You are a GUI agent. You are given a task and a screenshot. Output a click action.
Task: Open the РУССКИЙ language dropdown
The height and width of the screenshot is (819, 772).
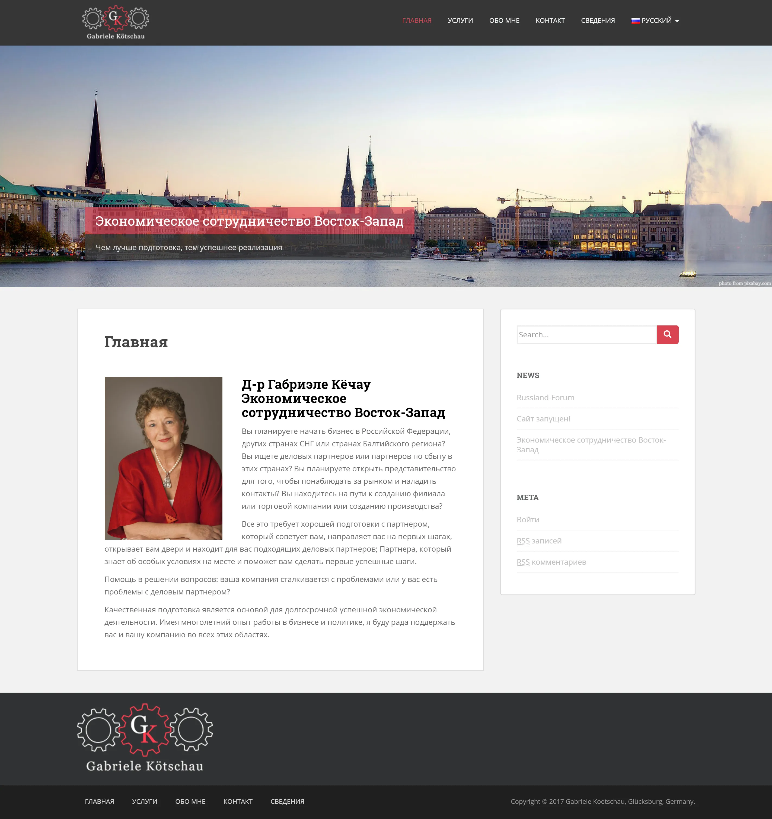(655, 21)
